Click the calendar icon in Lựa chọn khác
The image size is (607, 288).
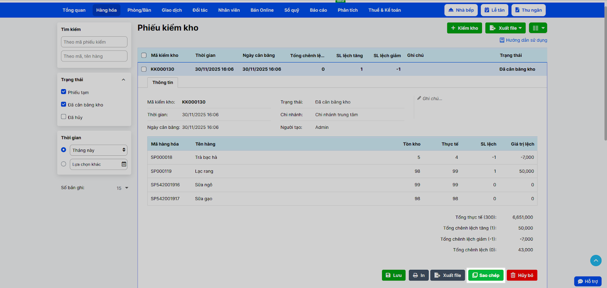coord(124,164)
